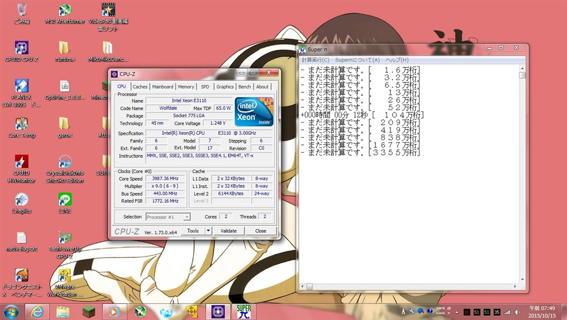Open the TechPowerUp GPU-Z shortcut

click(65, 238)
